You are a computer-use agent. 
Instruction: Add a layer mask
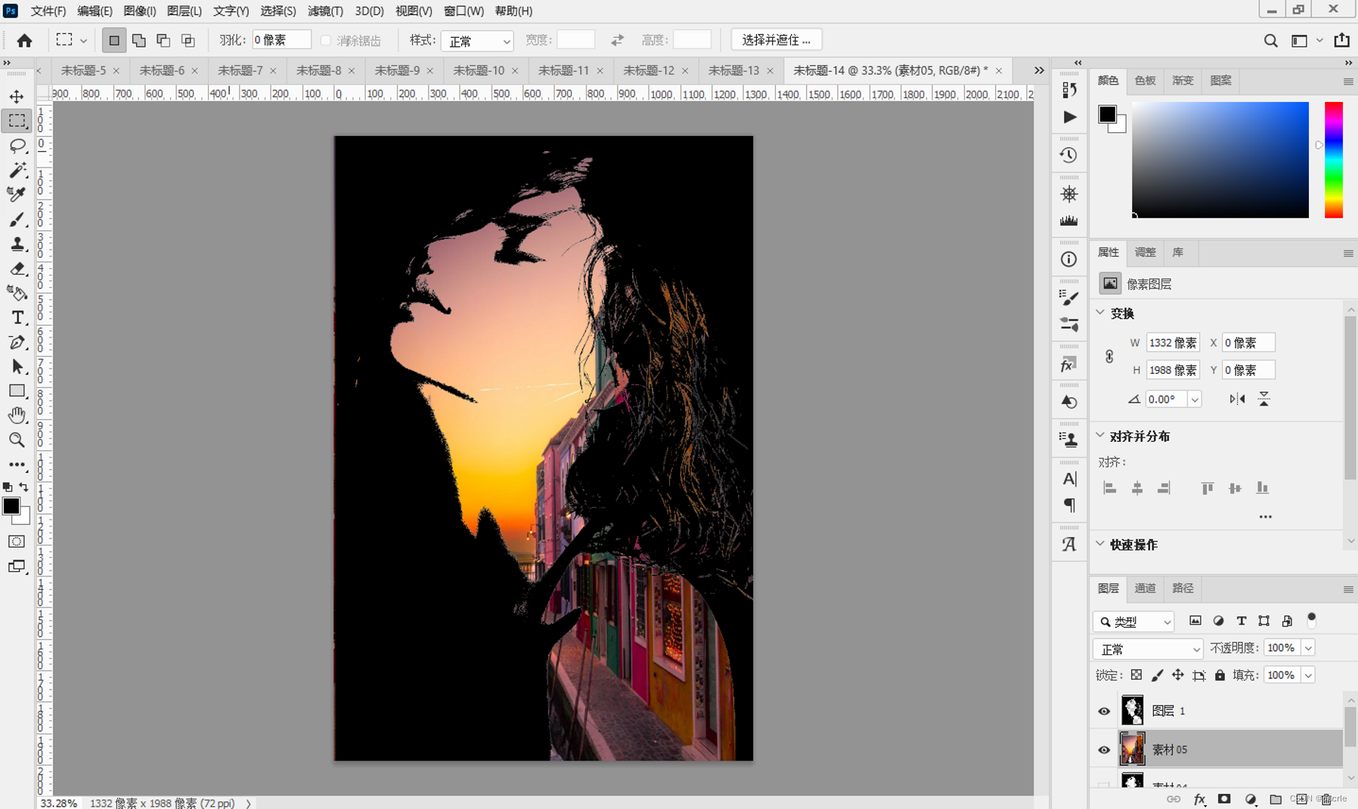(x=1224, y=799)
